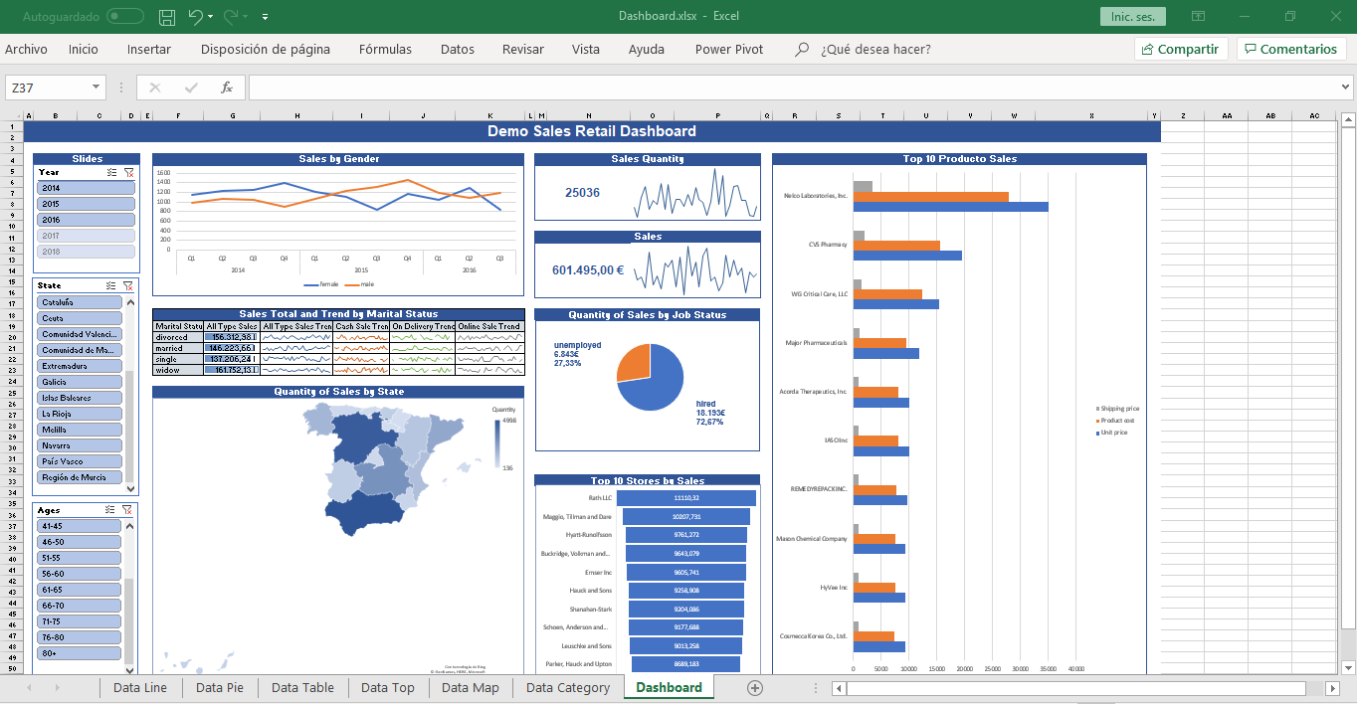Click the 25036 Sales Quantity value
The width and height of the screenshot is (1357, 704).
tap(582, 193)
